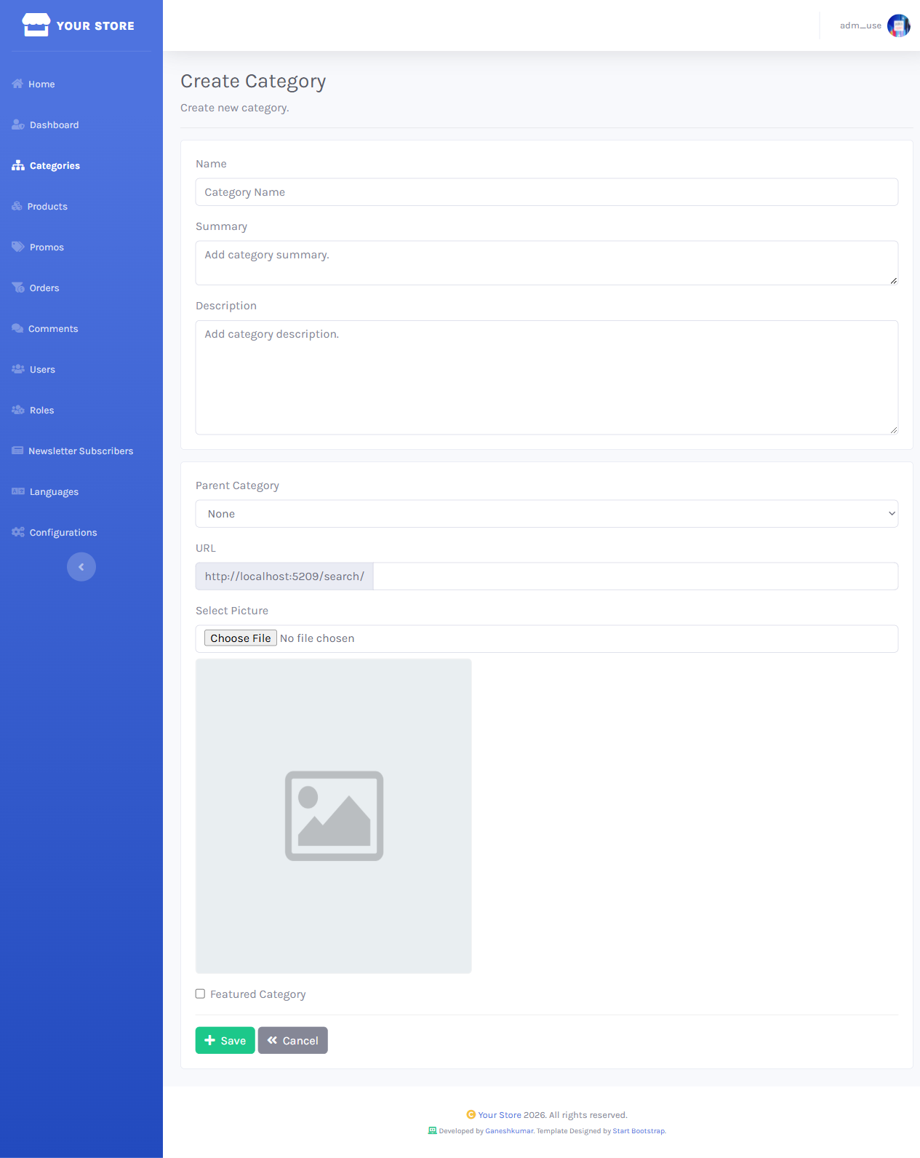Save the new category
Image resolution: width=920 pixels, height=1158 pixels.
pyautogui.click(x=225, y=1040)
